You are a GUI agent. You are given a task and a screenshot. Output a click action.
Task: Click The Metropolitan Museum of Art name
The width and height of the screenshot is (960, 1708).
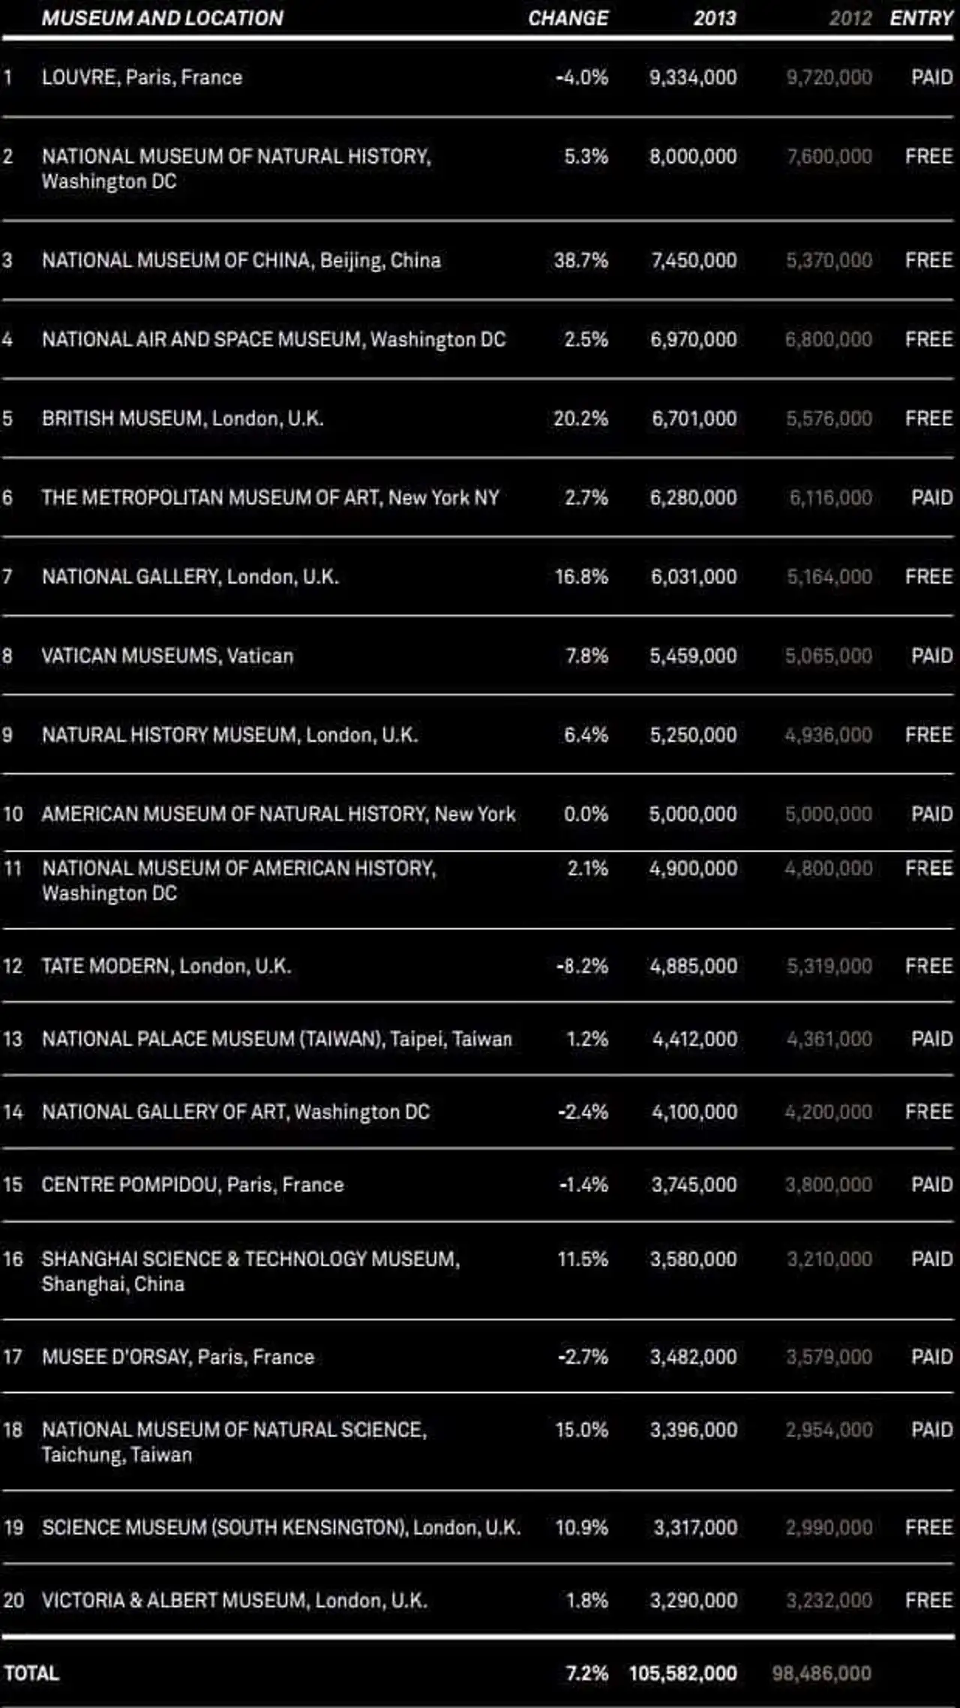270,497
